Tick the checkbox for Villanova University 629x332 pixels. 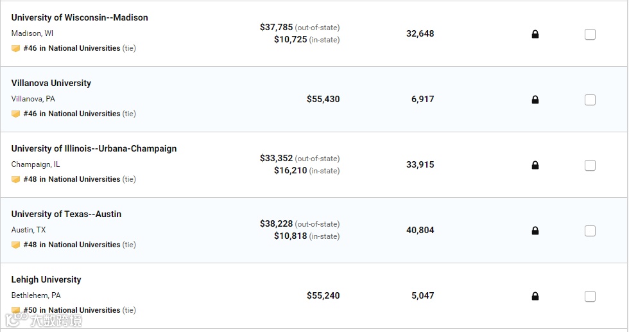[x=590, y=100]
